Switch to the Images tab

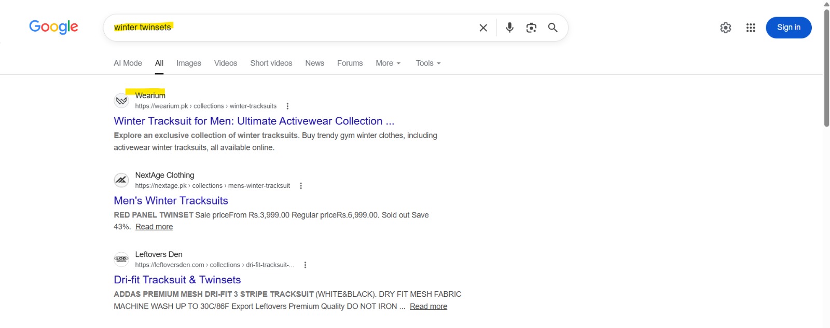click(189, 63)
